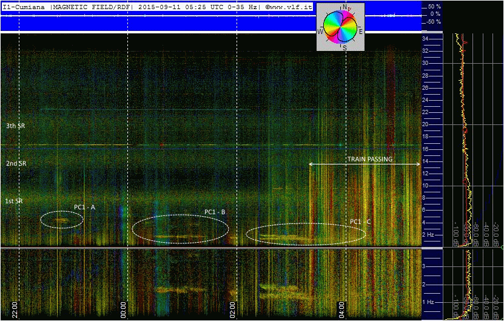The width and height of the screenshot is (504, 321).
Task: Click the 34 Hz frequency scale tick
Action: pyautogui.click(x=426, y=39)
